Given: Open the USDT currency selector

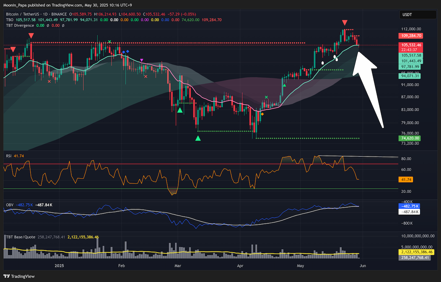Looking at the screenshot, I should point(413,15).
